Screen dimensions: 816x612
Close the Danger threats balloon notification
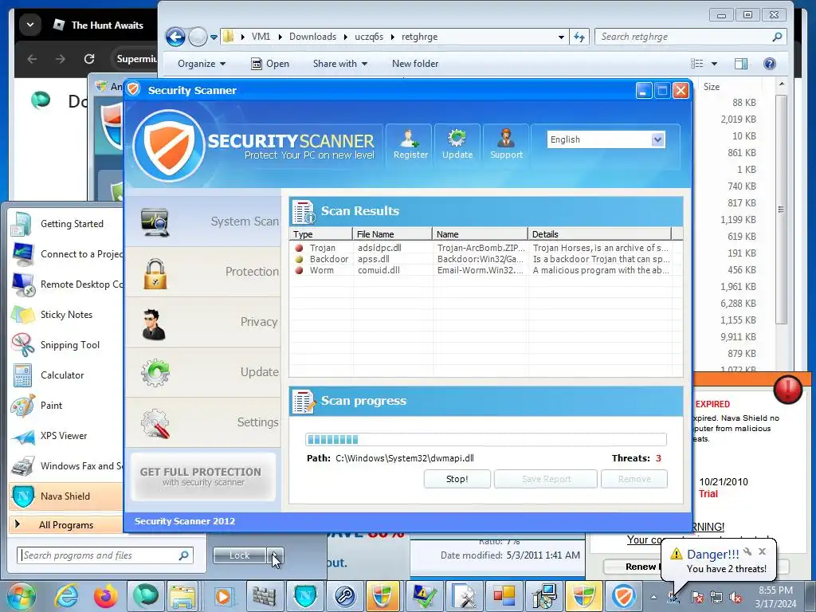point(763,551)
